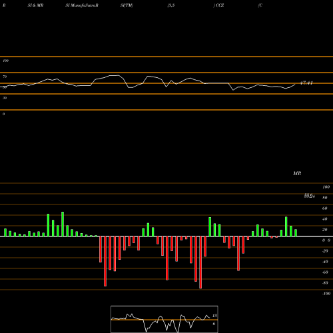Click the -6 label in mini chart
333x333 pixels.
214,324
